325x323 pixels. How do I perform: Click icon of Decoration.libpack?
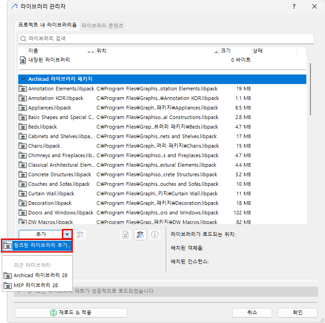(x=23, y=203)
